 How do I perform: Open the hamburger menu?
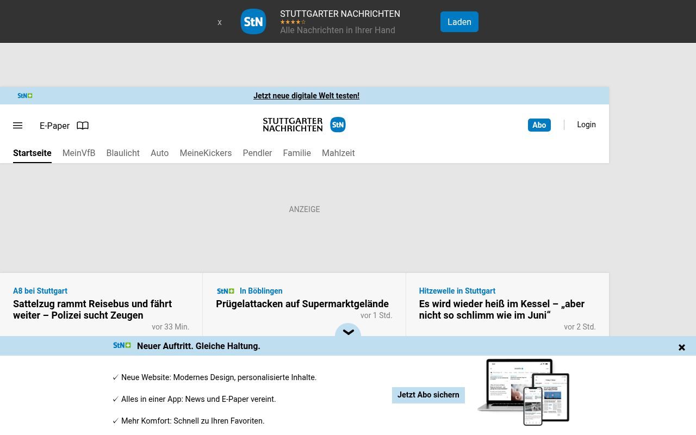(x=17, y=126)
